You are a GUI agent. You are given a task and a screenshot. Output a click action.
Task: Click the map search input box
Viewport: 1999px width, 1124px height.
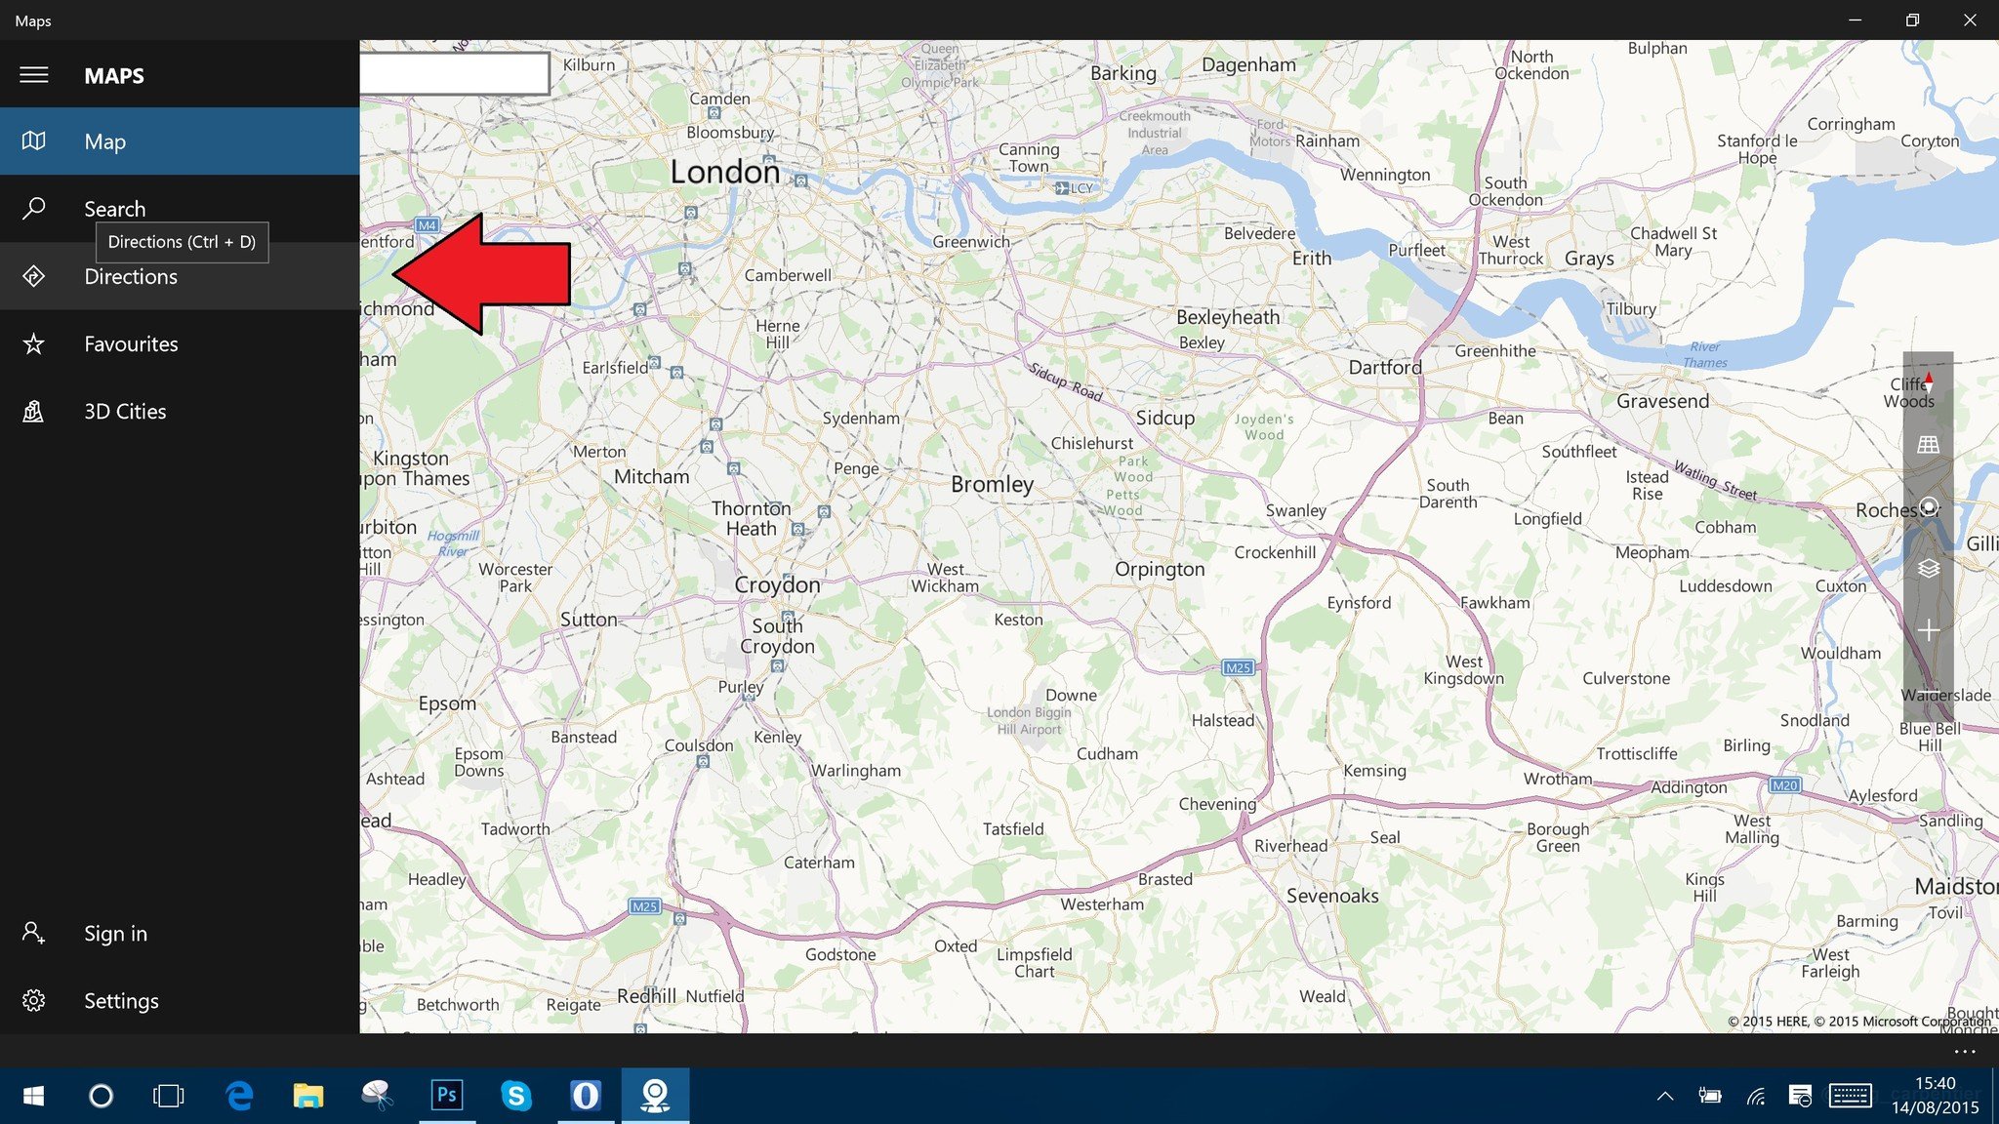pyautogui.click(x=454, y=73)
